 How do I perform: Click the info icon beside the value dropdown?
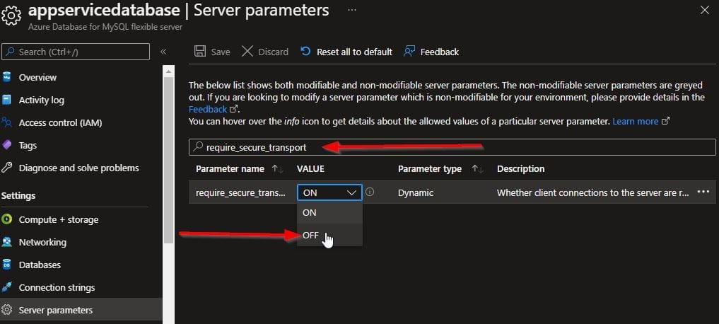pos(370,192)
